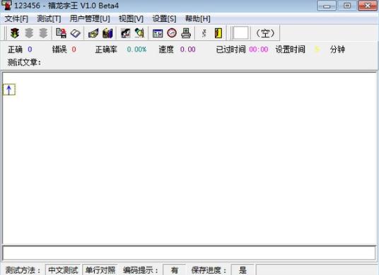Click the application icon in the title bar

click(x=6, y=6)
